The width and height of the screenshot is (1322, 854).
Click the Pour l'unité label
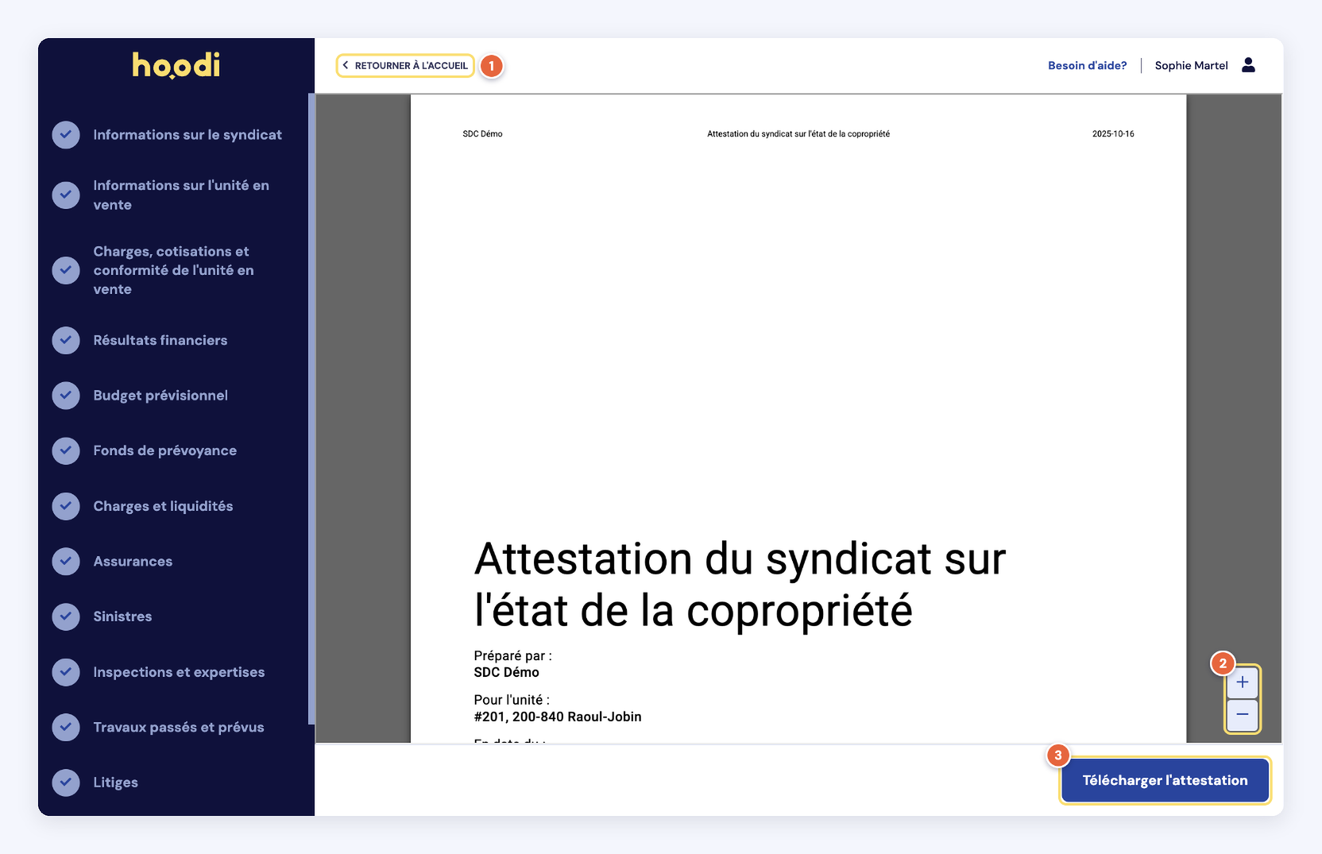512,700
